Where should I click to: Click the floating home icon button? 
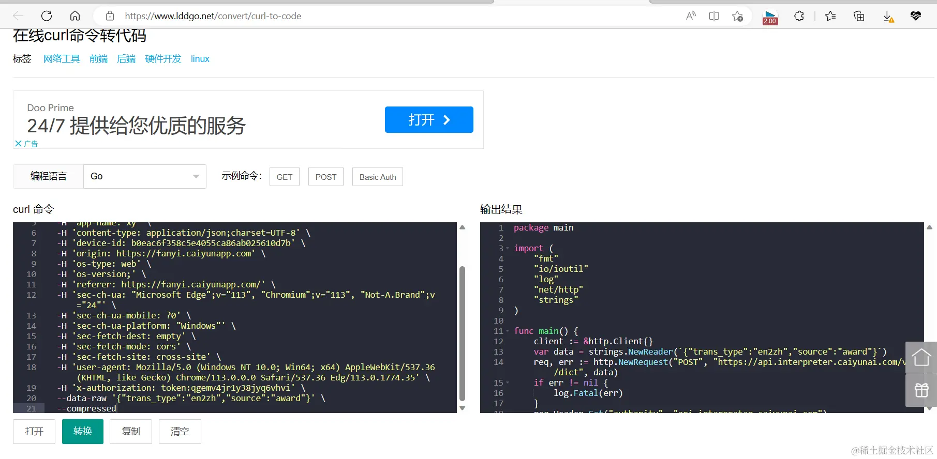pyautogui.click(x=921, y=357)
